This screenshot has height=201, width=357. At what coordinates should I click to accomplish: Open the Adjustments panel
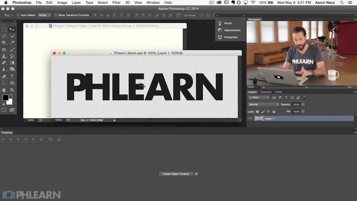[x=232, y=30]
